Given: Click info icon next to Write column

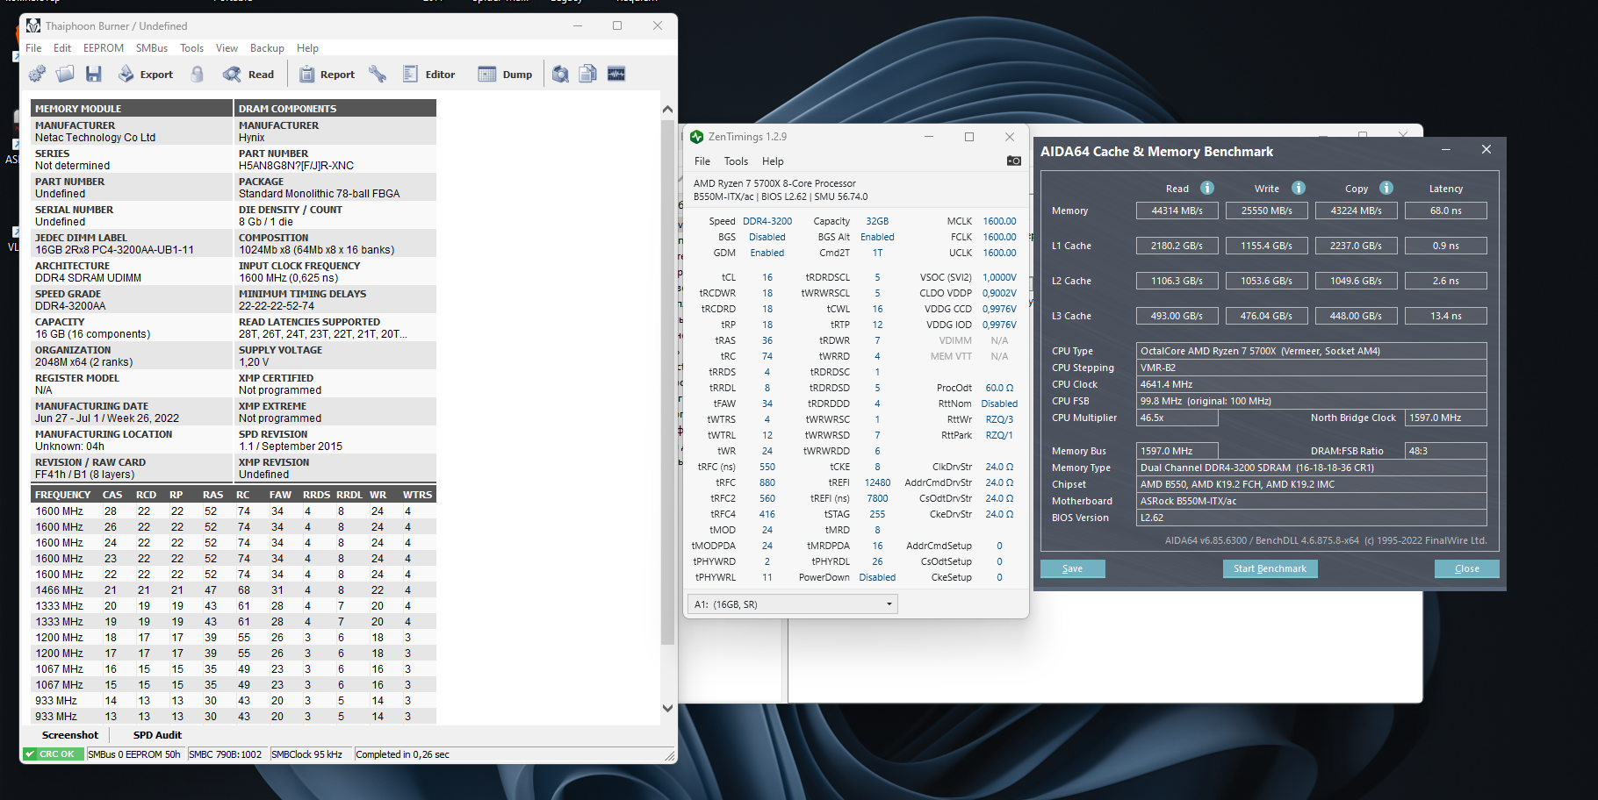Looking at the screenshot, I should point(1299,188).
